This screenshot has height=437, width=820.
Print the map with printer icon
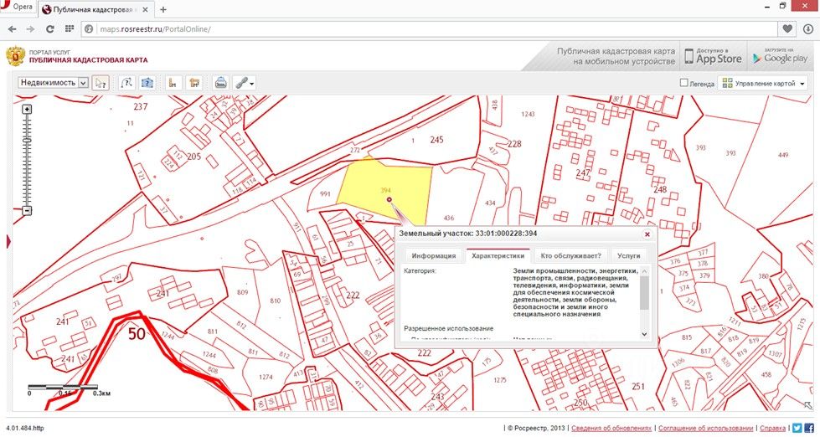220,83
